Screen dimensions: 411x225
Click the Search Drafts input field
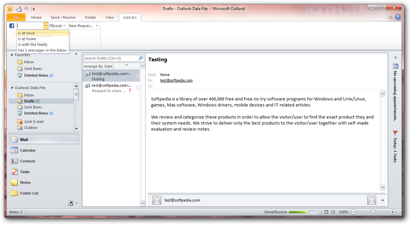pyautogui.click(x=110, y=58)
